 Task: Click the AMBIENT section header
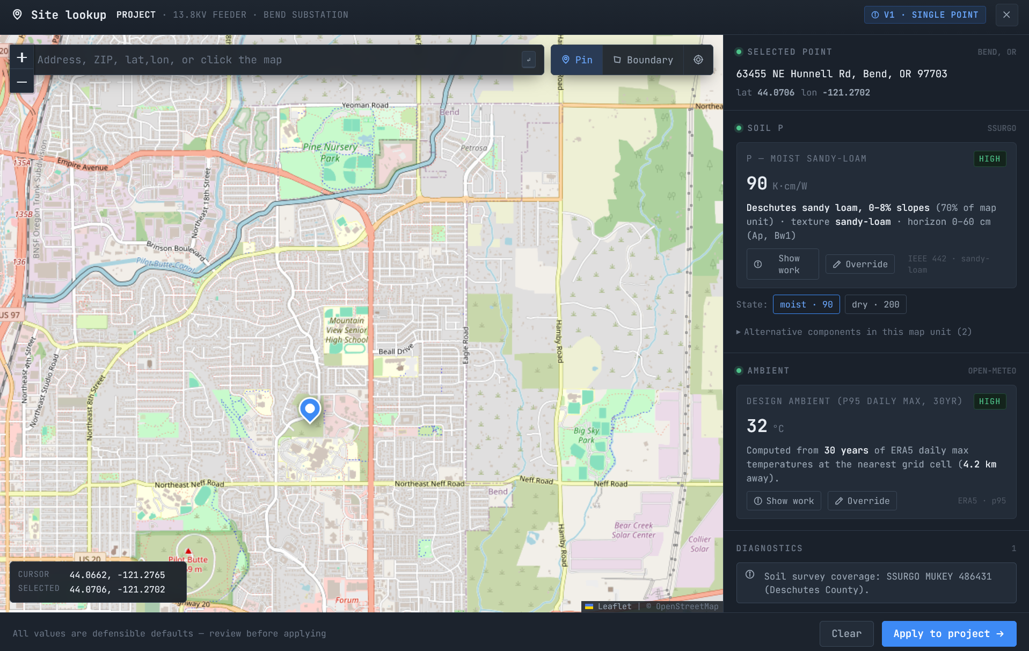tap(768, 371)
